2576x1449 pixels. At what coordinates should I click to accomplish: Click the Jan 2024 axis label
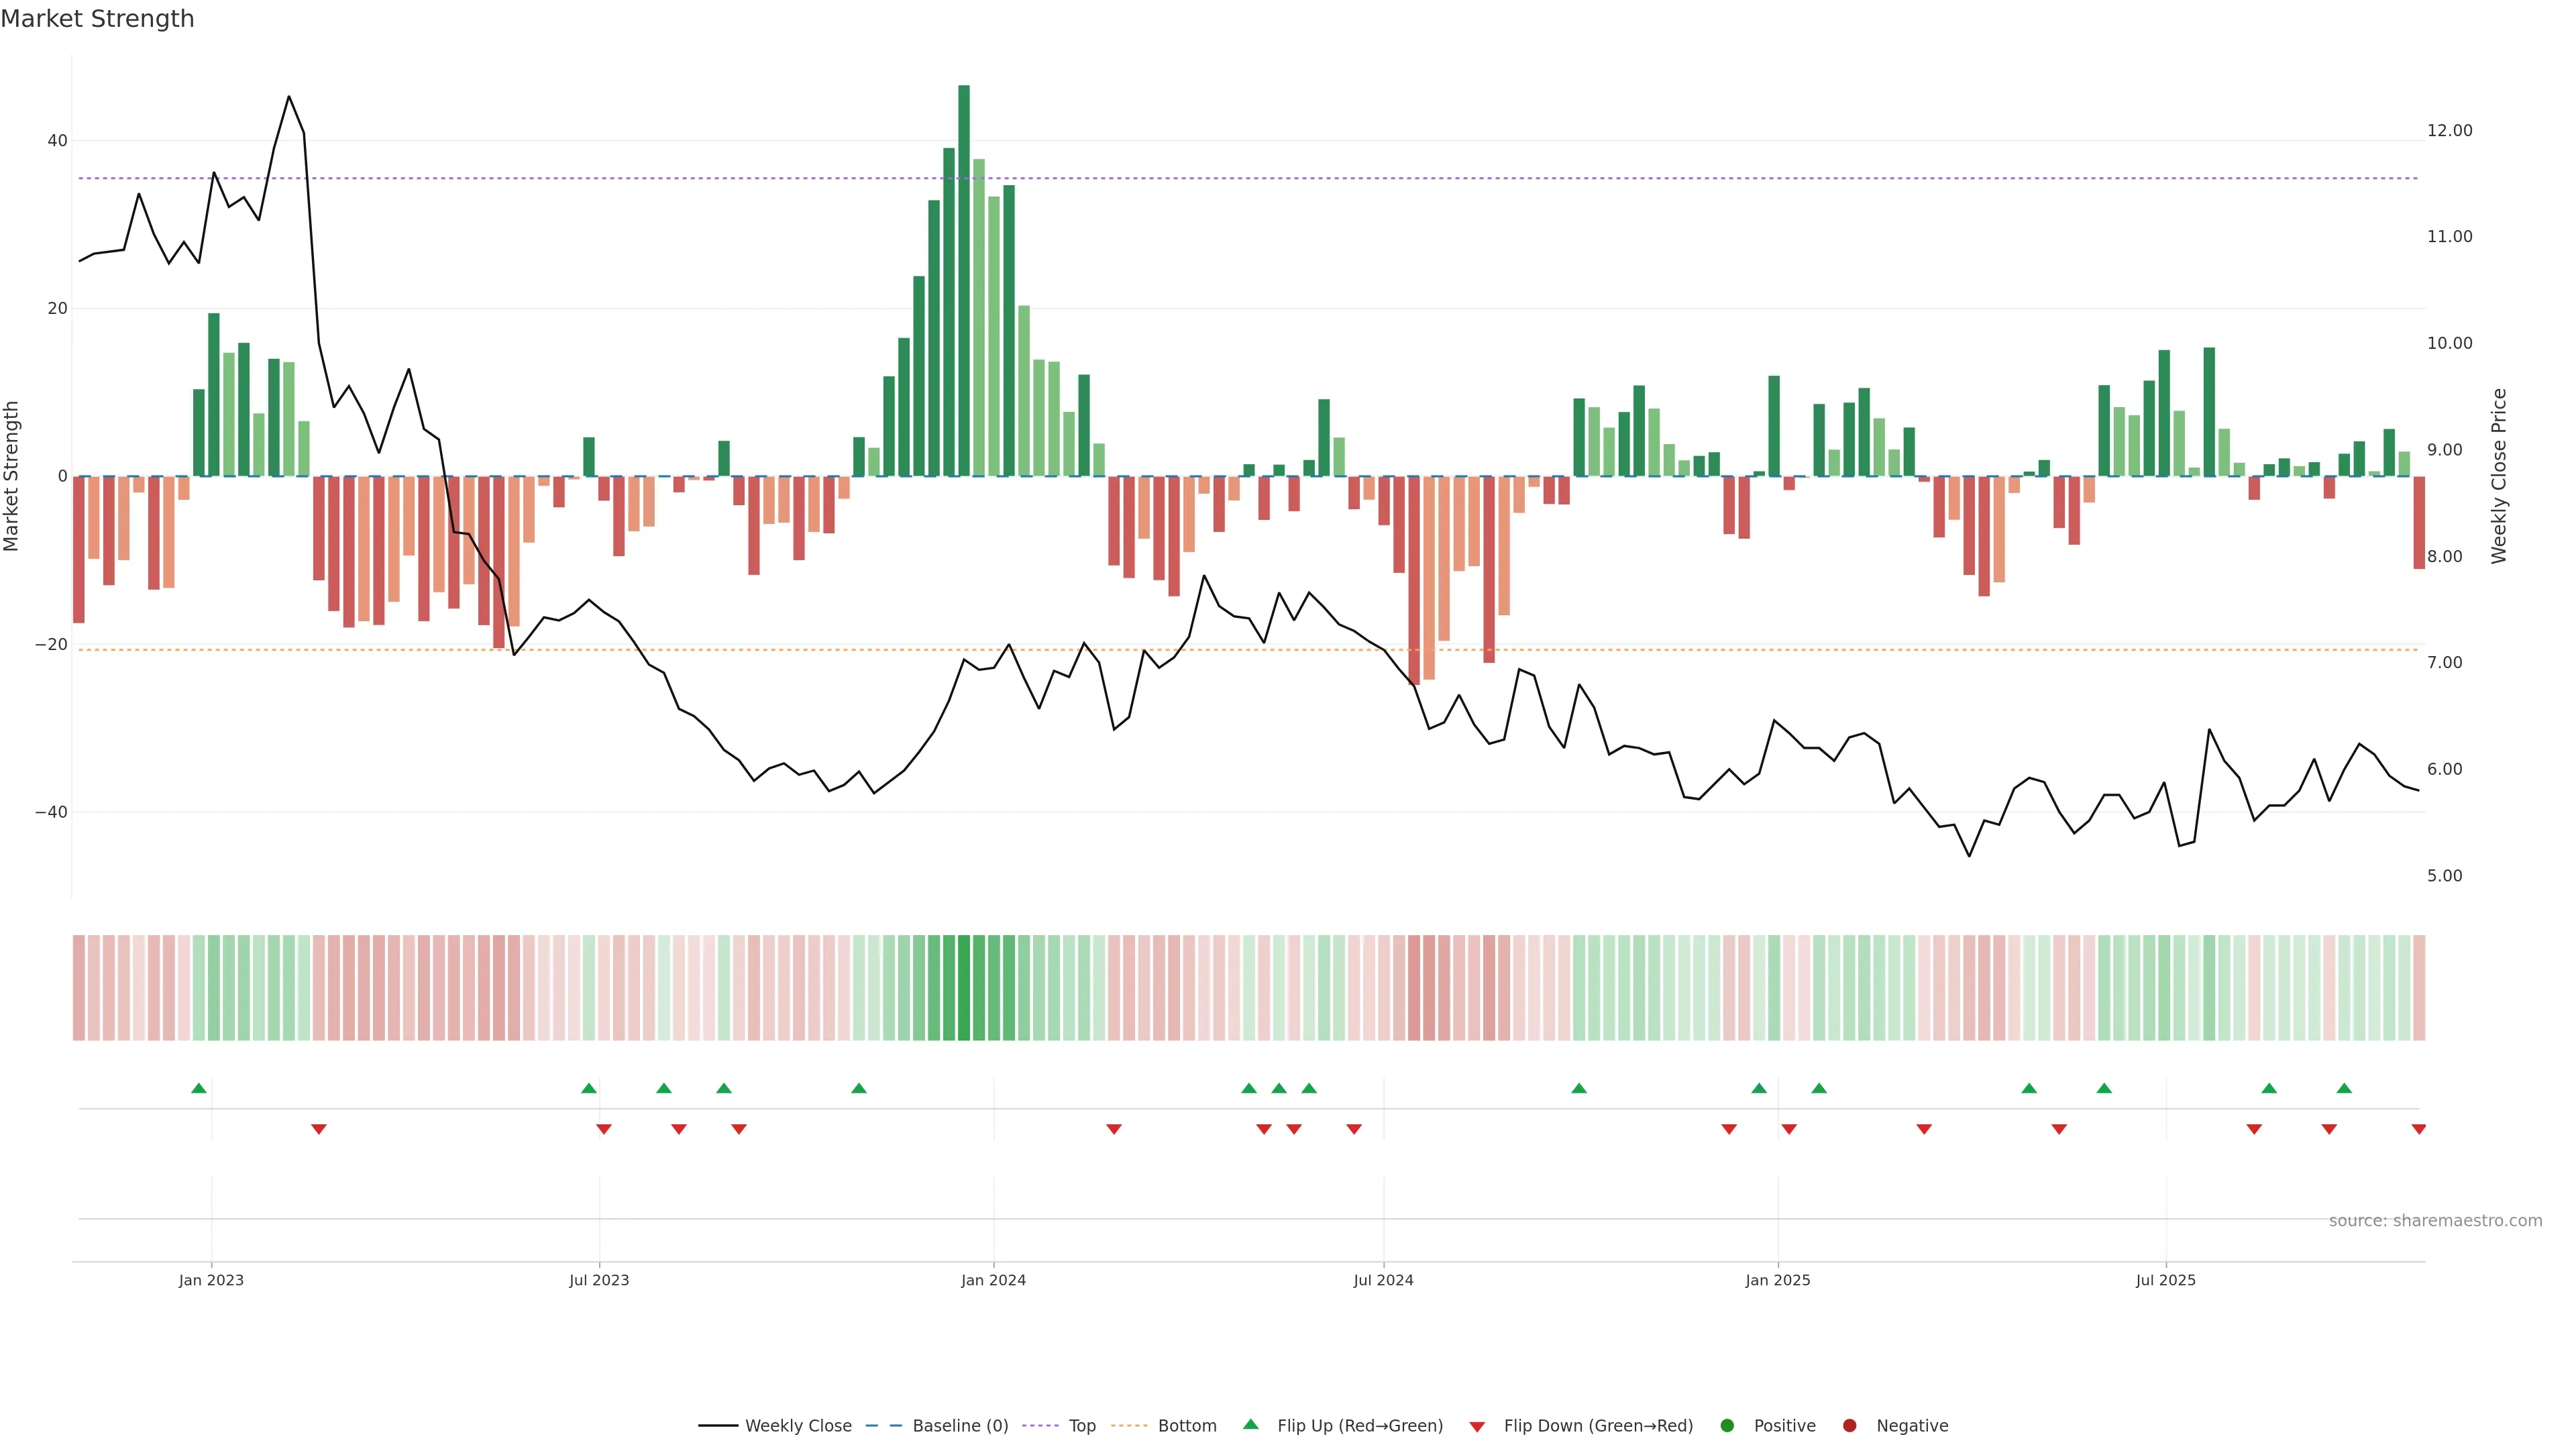[993, 1280]
